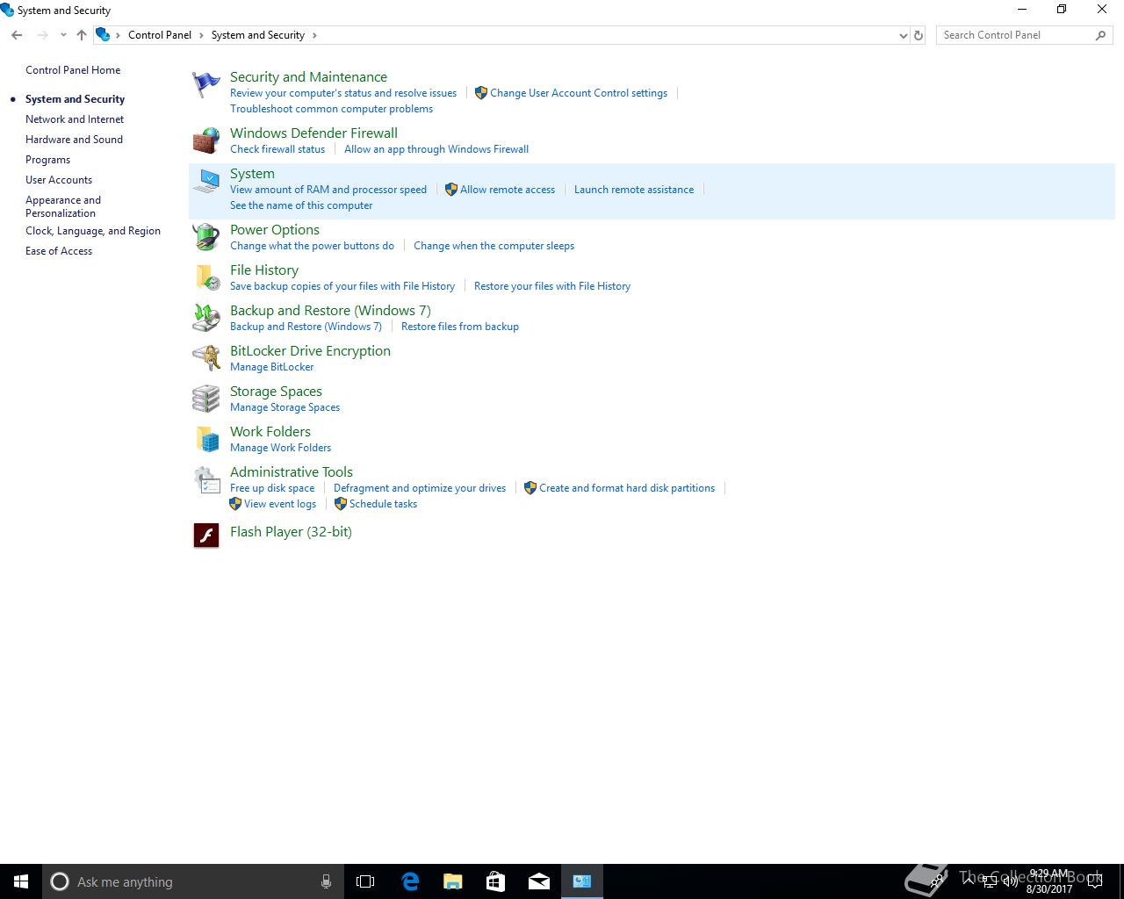Viewport: 1124px width, 899px height.
Task: Click the Security and Maintenance flag icon
Action: point(206,85)
